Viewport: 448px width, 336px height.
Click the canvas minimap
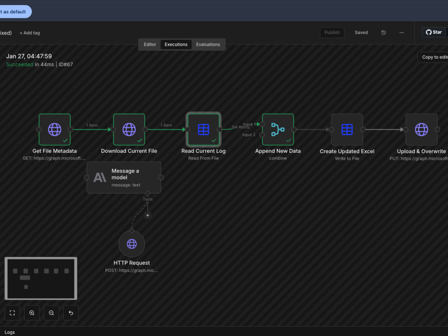coord(41,278)
